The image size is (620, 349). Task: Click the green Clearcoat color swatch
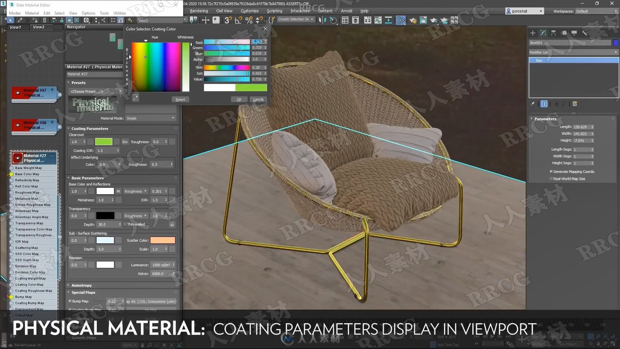coord(104,142)
